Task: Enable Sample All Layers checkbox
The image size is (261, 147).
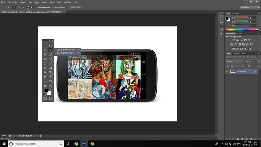Action: point(36,7)
